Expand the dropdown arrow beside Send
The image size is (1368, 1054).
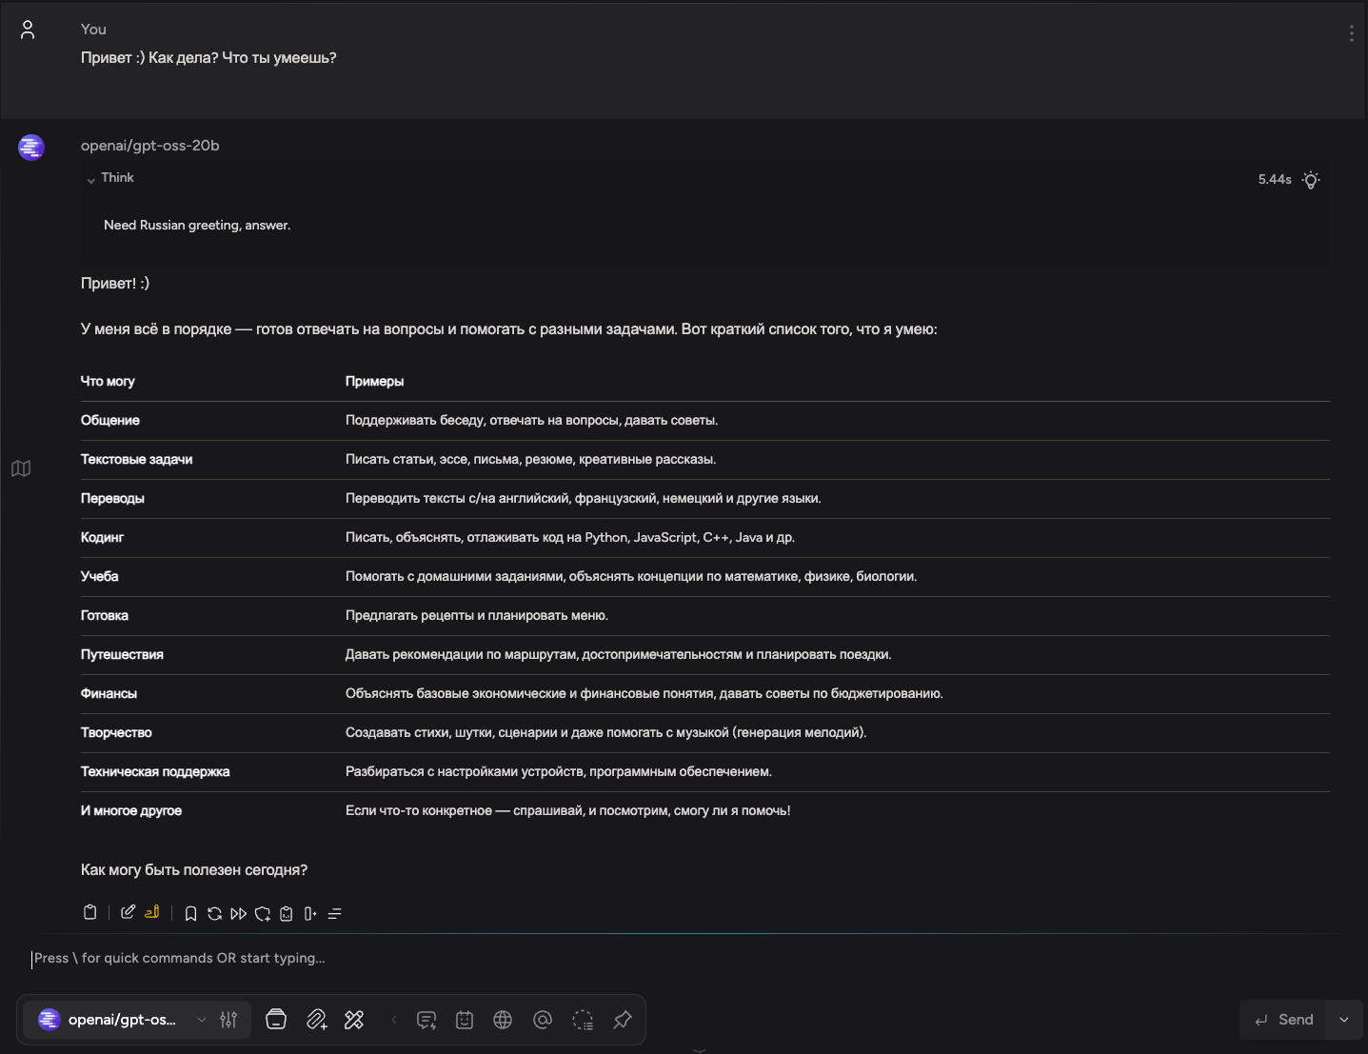1344,1020
